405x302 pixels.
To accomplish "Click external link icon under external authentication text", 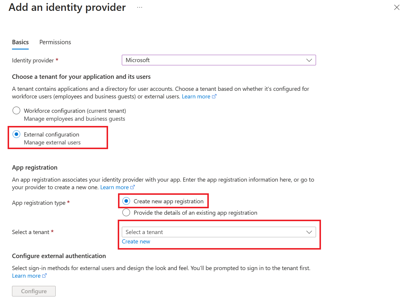I will pyautogui.click(x=44, y=275).
